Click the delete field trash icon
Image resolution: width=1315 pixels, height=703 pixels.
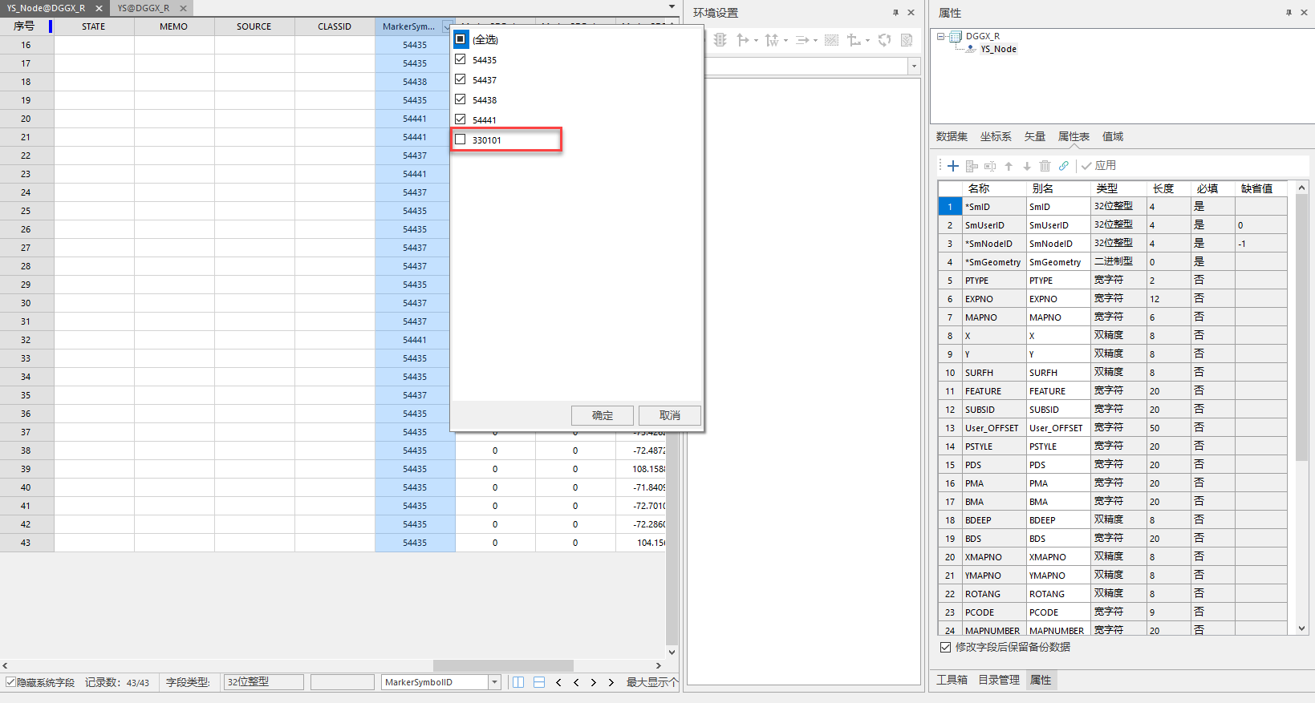pos(1045,166)
